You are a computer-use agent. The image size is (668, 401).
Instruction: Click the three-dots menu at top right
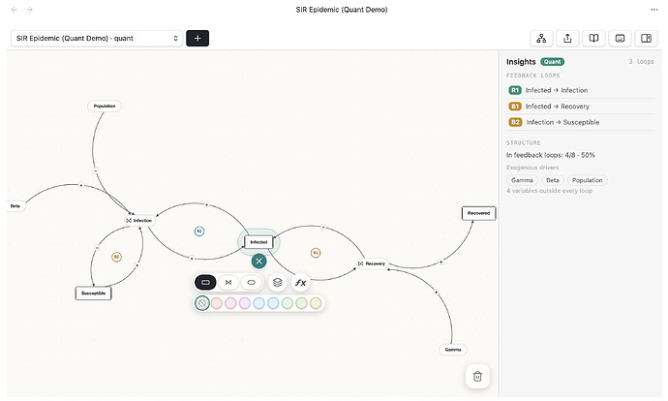pos(653,10)
